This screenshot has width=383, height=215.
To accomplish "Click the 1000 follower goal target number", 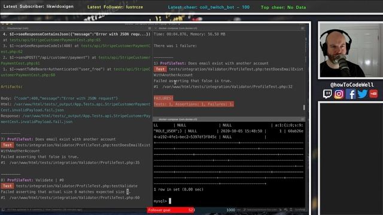I will coord(230,210).
